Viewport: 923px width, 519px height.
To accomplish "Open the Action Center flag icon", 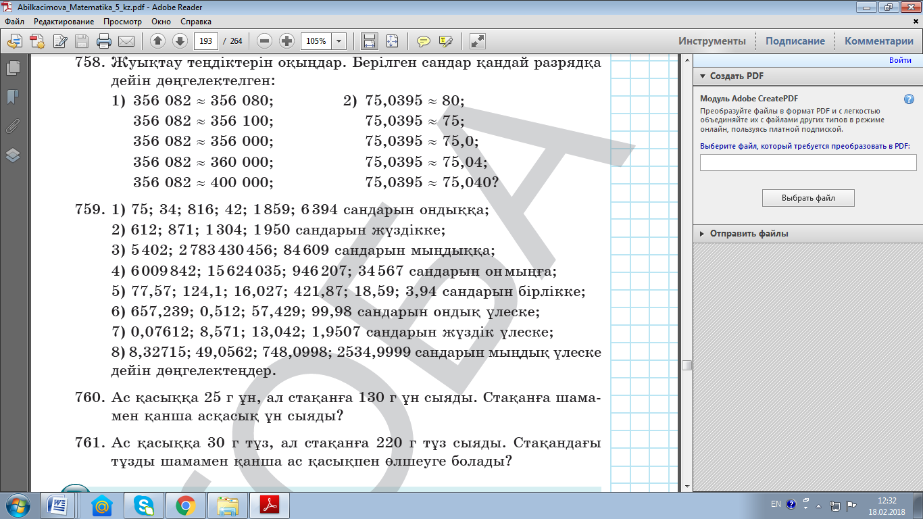I will coord(851,505).
